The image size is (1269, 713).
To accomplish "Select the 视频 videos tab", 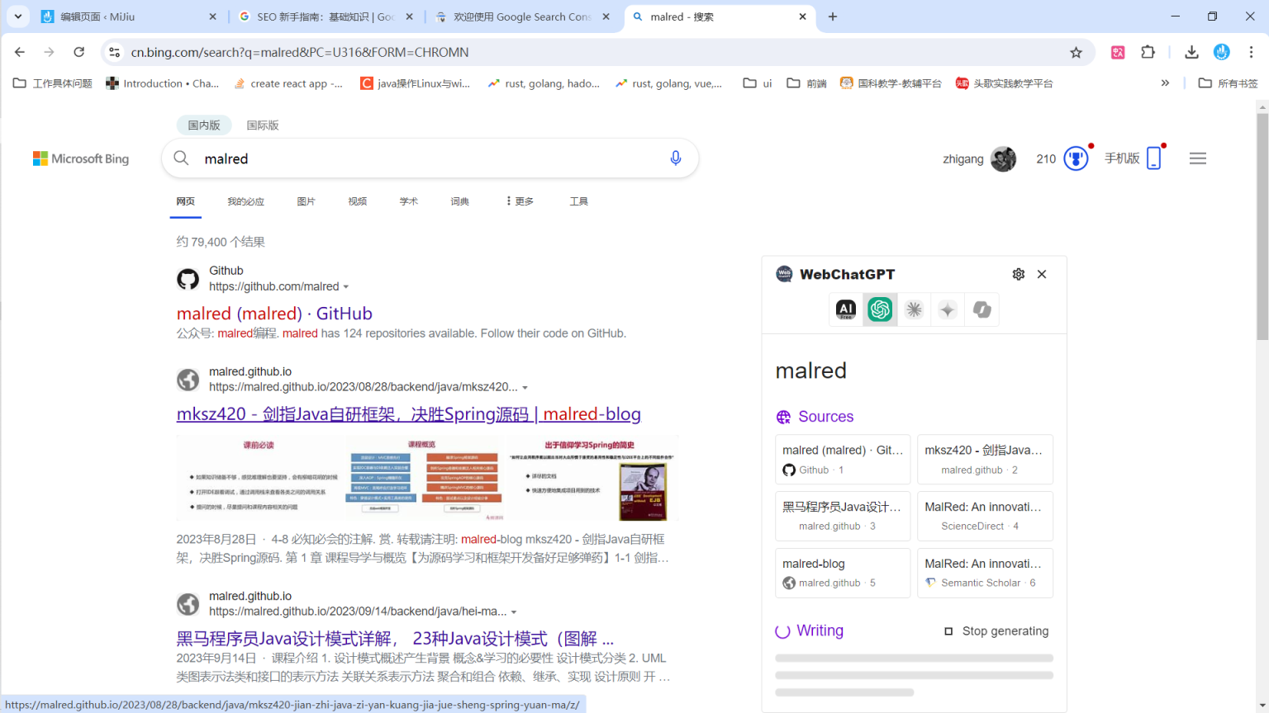I will (357, 201).
